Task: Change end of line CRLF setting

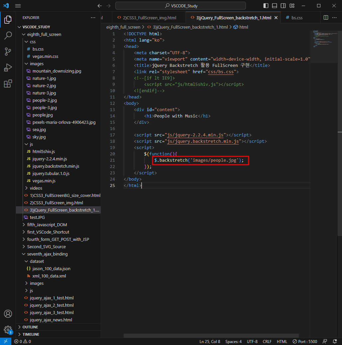Action: (x=267, y=341)
